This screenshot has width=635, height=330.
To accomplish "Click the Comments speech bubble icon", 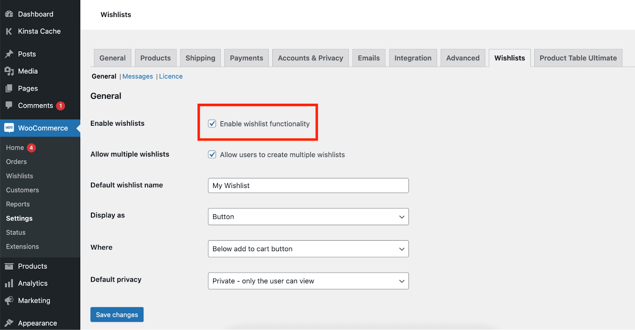I will 9,105.
